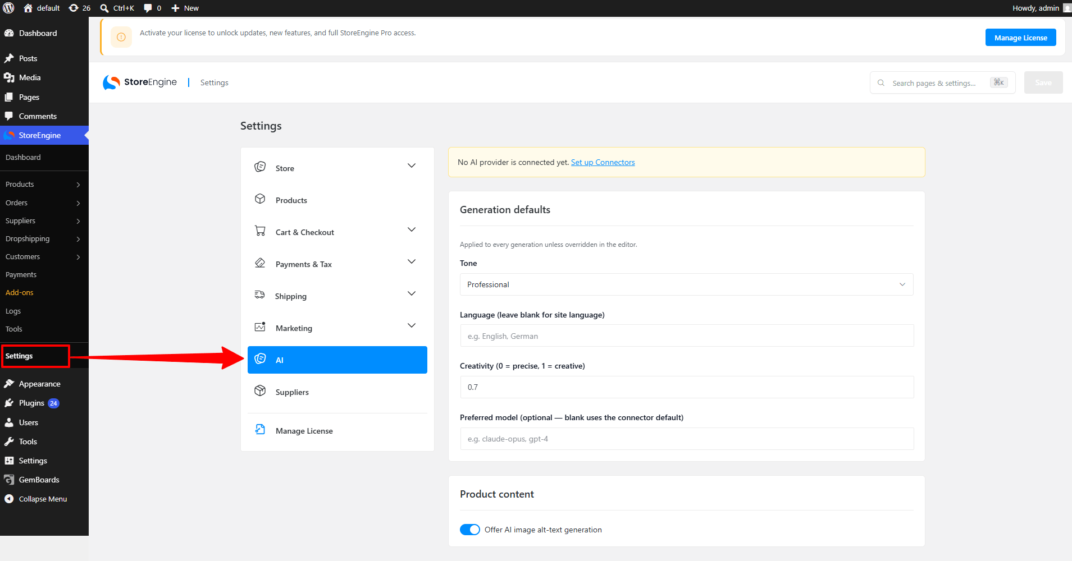The width and height of the screenshot is (1072, 561).
Task: Click the AI tab icon
Action: pyautogui.click(x=260, y=358)
